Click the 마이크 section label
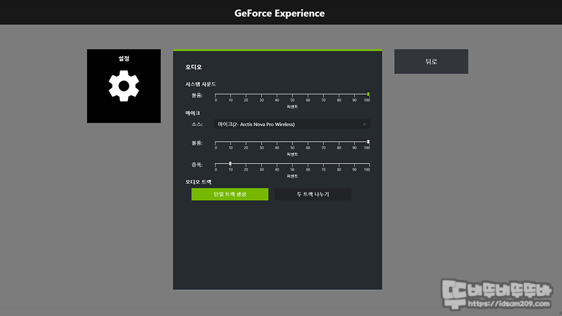Screen dimensions: 562x316 (x=192, y=113)
